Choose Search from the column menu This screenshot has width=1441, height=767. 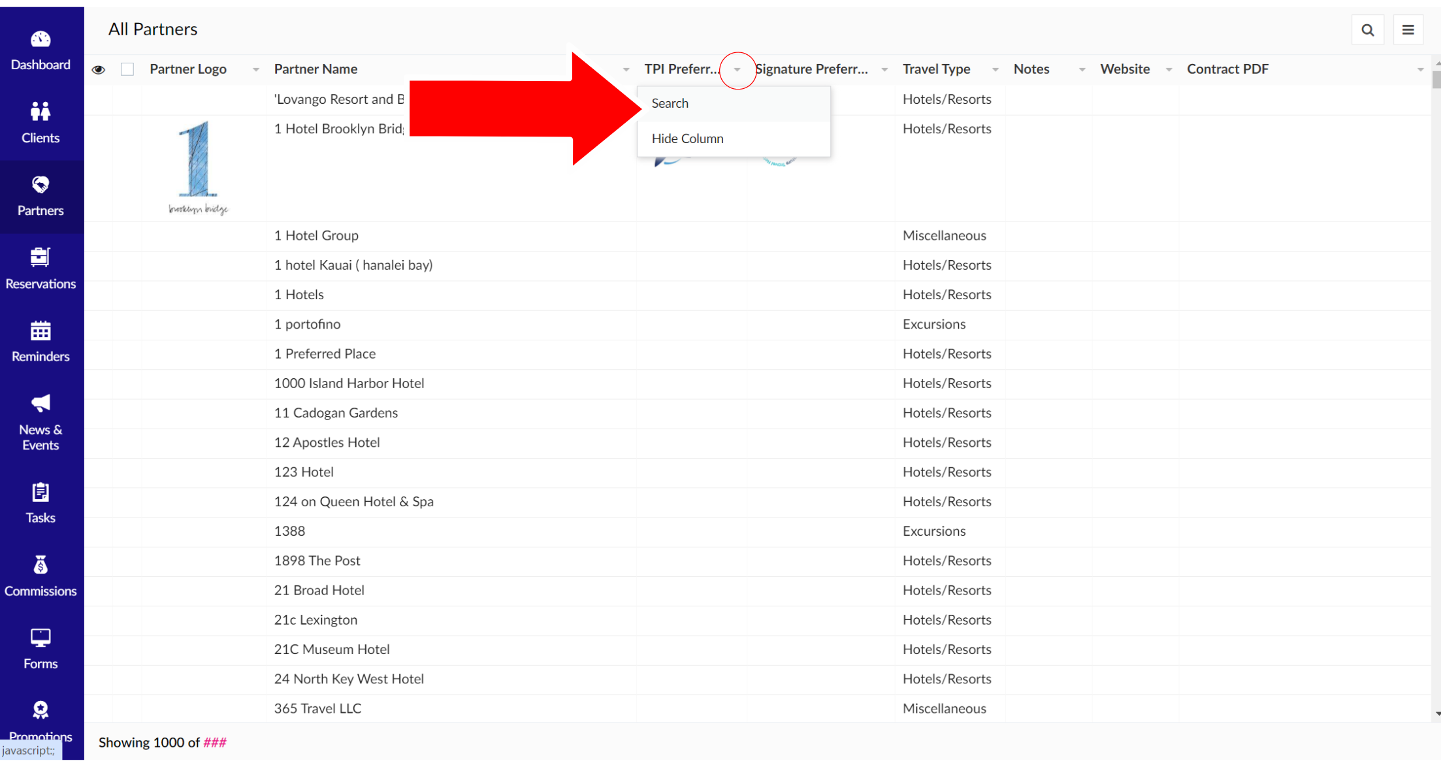click(670, 103)
